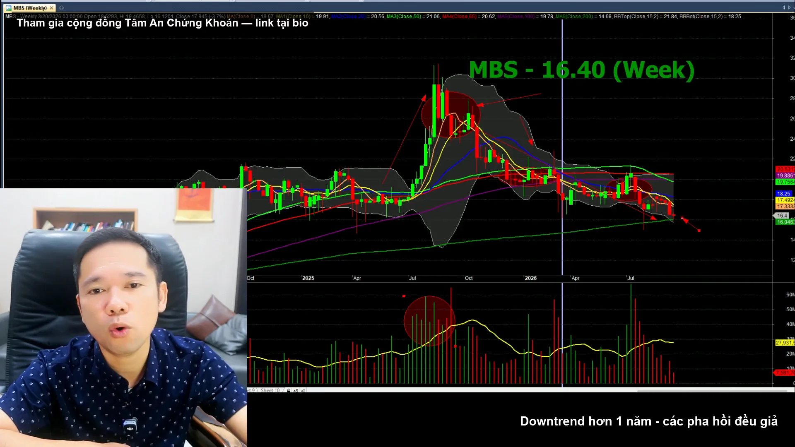
Task: Click the 16.046 green price axis label
Action: pos(785,222)
